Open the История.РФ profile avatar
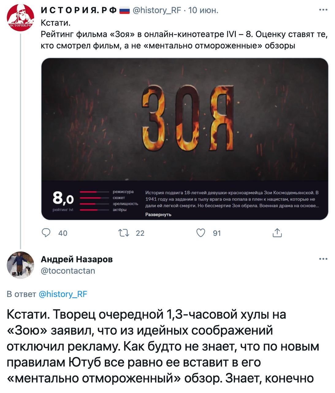Image resolution: width=335 pixels, height=393 pixels. pos(20,18)
